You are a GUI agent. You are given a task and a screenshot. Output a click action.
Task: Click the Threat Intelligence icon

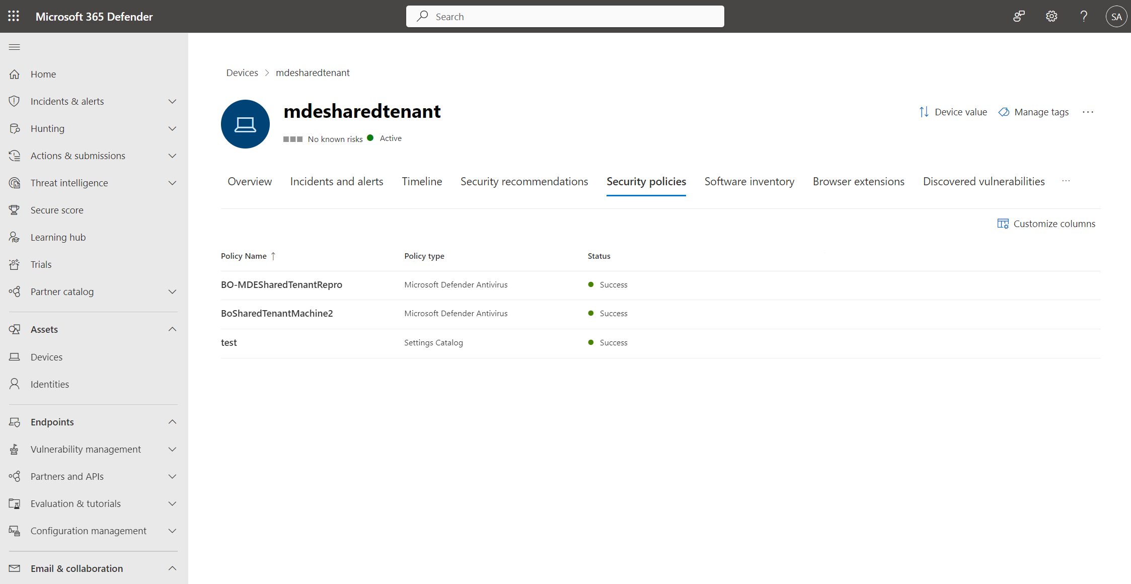click(x=14, y=182)
